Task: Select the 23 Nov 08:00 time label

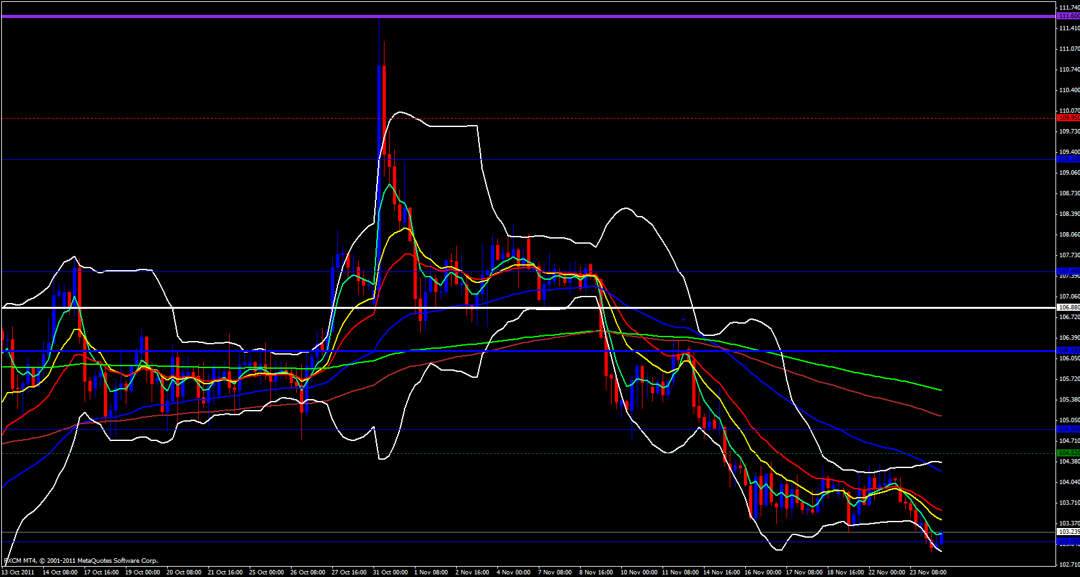Action: [x=928, y=572]
